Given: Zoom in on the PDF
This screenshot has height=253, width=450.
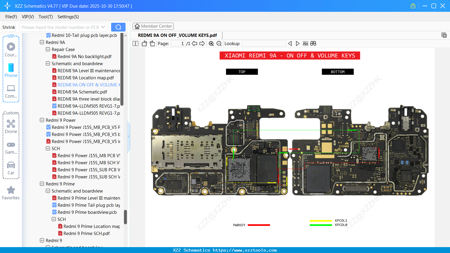Looking at the screenshot, I should pos(211,44).
